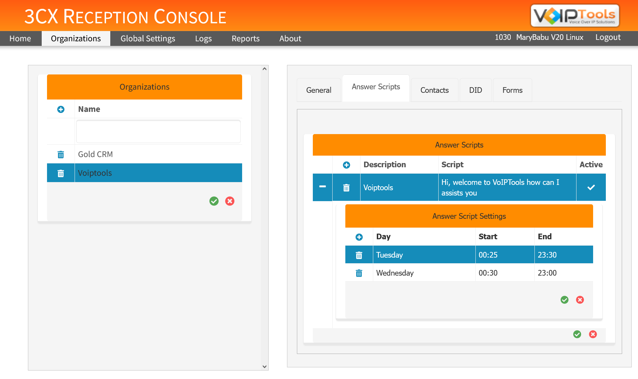The image size is (638, 379).
Task: Open Global Settings from the menu bar
Action: point(148,38)
